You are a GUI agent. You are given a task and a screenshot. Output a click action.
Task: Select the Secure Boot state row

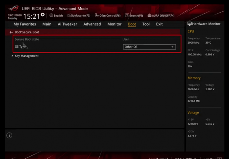pyautogui.click(x=97, y=39)
